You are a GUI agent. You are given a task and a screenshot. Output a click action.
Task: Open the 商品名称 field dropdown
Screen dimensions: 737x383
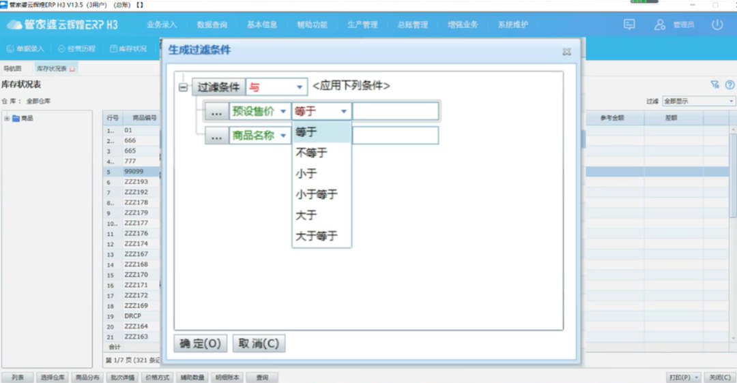click(283, 136)
